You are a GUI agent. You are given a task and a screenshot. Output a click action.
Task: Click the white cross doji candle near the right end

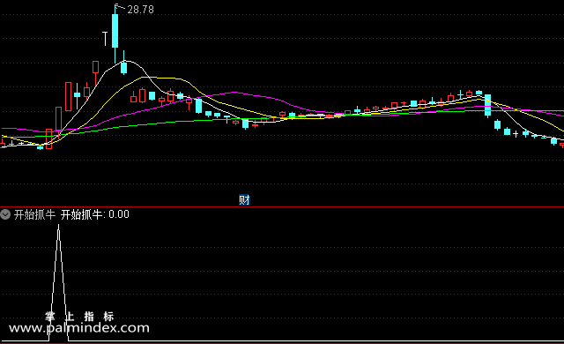pos(516,134)
